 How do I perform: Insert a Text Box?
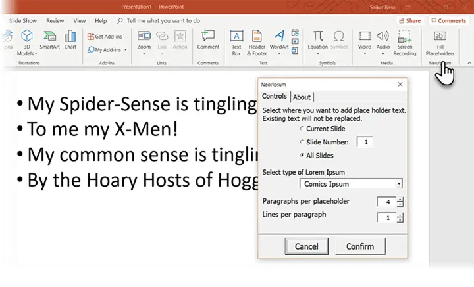pos(236,43)
